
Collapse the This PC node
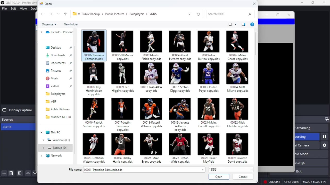pos(41,132)
